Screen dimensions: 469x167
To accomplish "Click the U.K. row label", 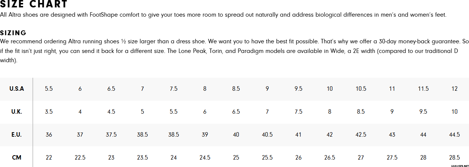I will coord(17,112).
